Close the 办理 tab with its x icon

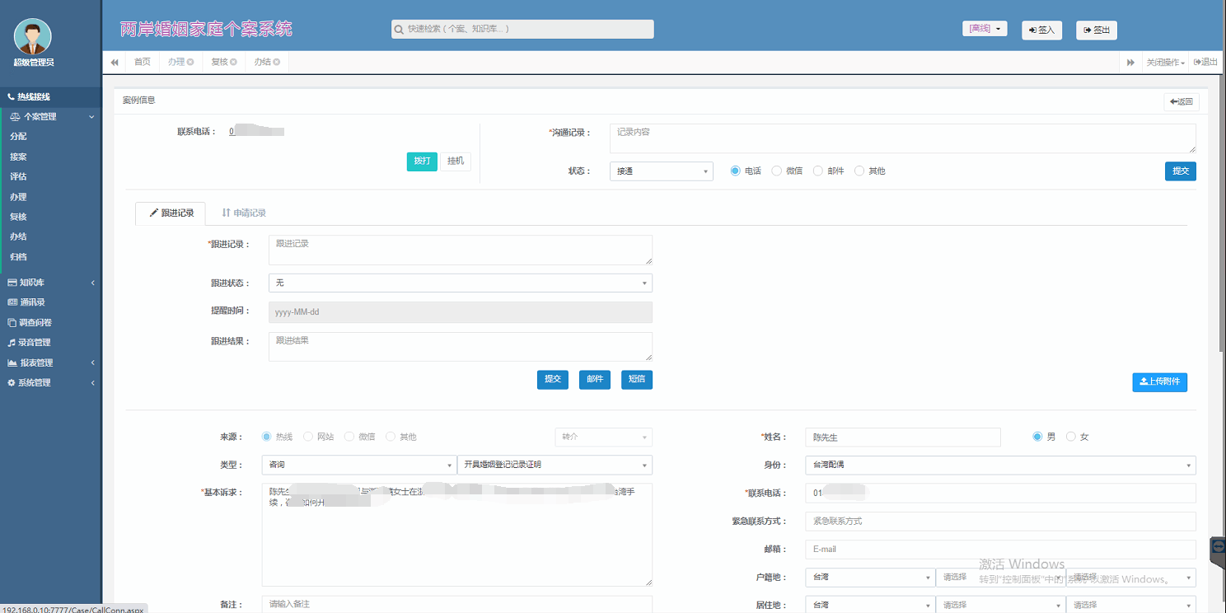pyautogui.click(x=190, y=62)
